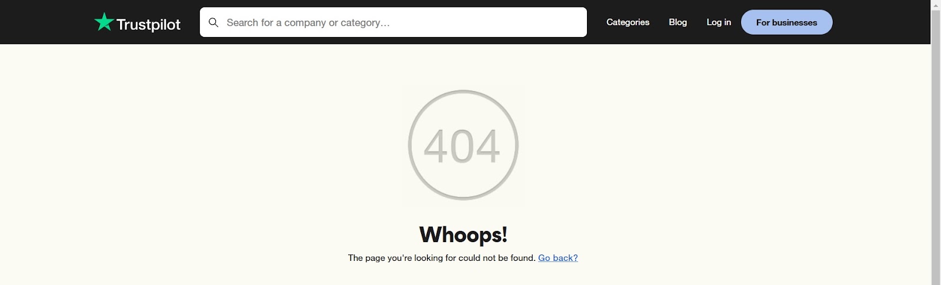Select the Log in link
The image size is (941, 285).
coord(719,22)
